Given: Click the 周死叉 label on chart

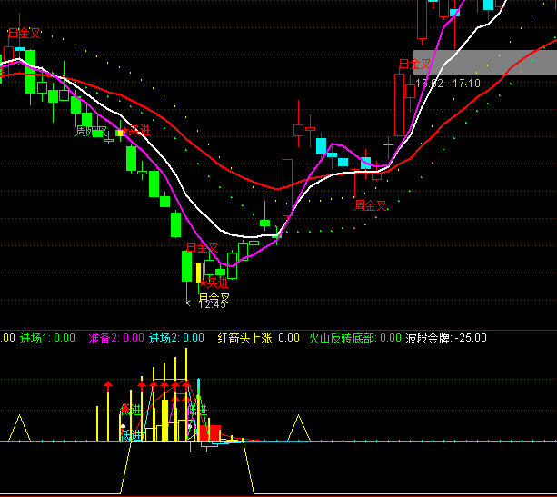Looking at the screenshot, I should point(90,132).
